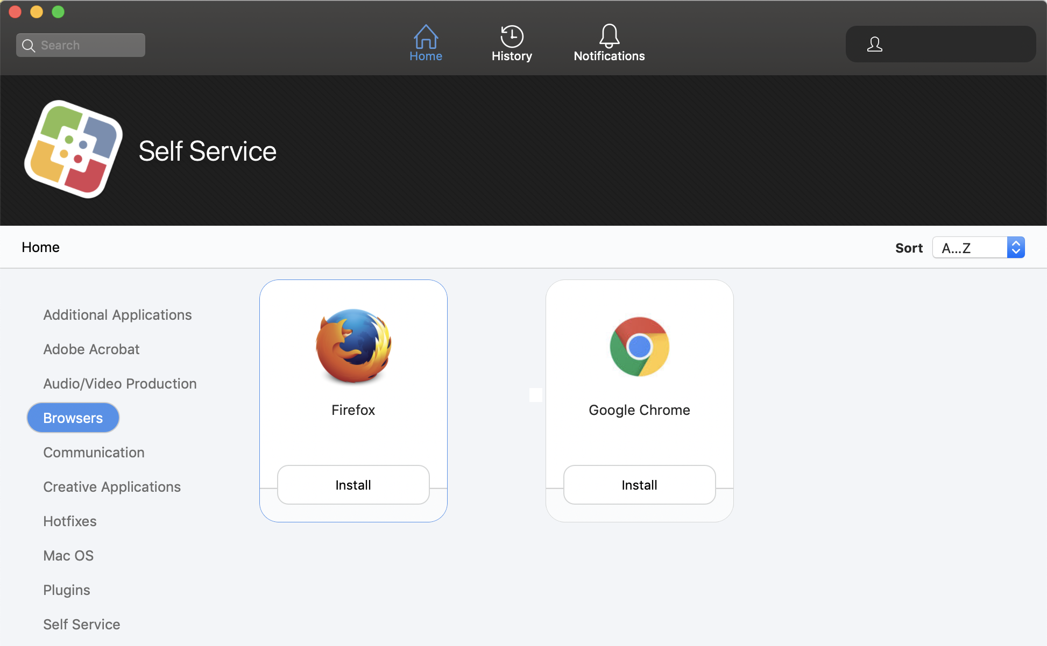The height and width of the screenshot is (646, 1047).
Task: Open the Self Service category
Action: click(82, 625)
